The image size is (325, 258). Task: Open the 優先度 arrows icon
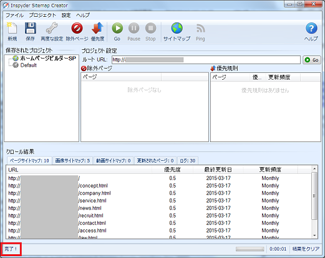point(97,32)
